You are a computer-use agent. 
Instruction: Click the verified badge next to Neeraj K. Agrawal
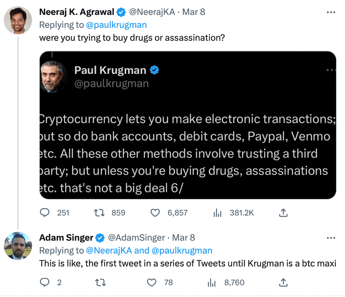click(x=121, y=12)
